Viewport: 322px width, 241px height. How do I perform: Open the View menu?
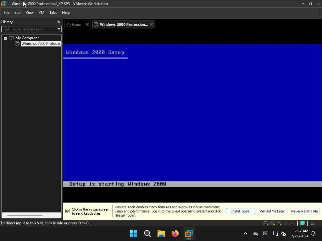click(30, 13)
